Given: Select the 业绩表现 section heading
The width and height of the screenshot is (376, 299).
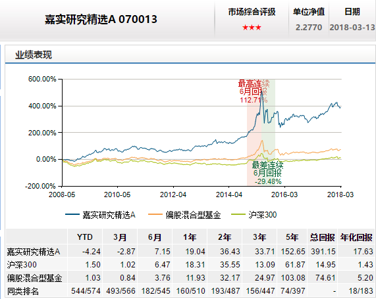Looking at the screenshot, I should click(x=34, y=55).
